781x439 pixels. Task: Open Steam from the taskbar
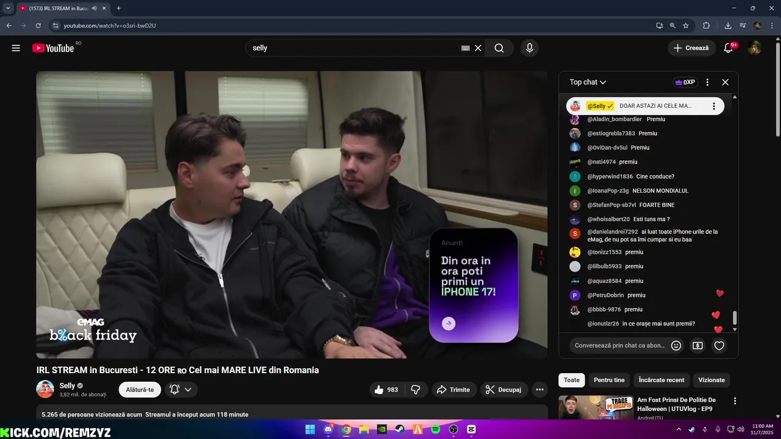point(400,429)
